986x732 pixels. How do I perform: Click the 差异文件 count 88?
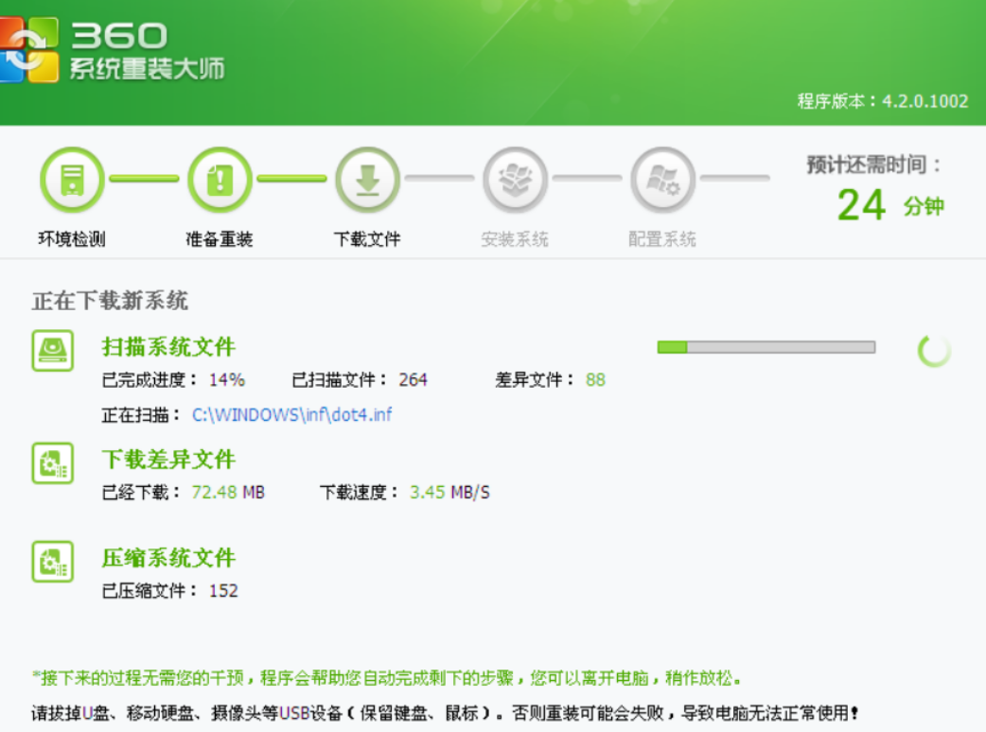[x=595, y=380]
